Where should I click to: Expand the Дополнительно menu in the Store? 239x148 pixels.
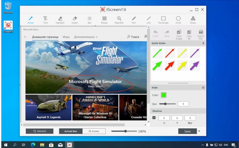86,37
